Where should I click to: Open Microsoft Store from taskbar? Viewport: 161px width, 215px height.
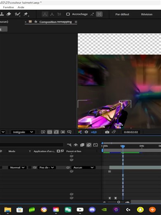pos(20,210)
